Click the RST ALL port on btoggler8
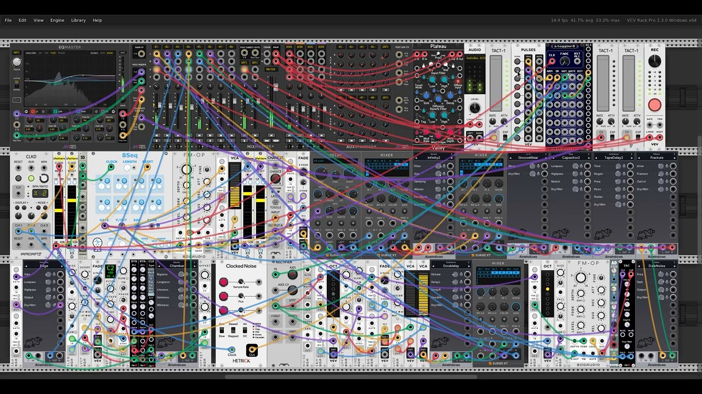This screenshot has width=702, height=394. coord(577,61)
